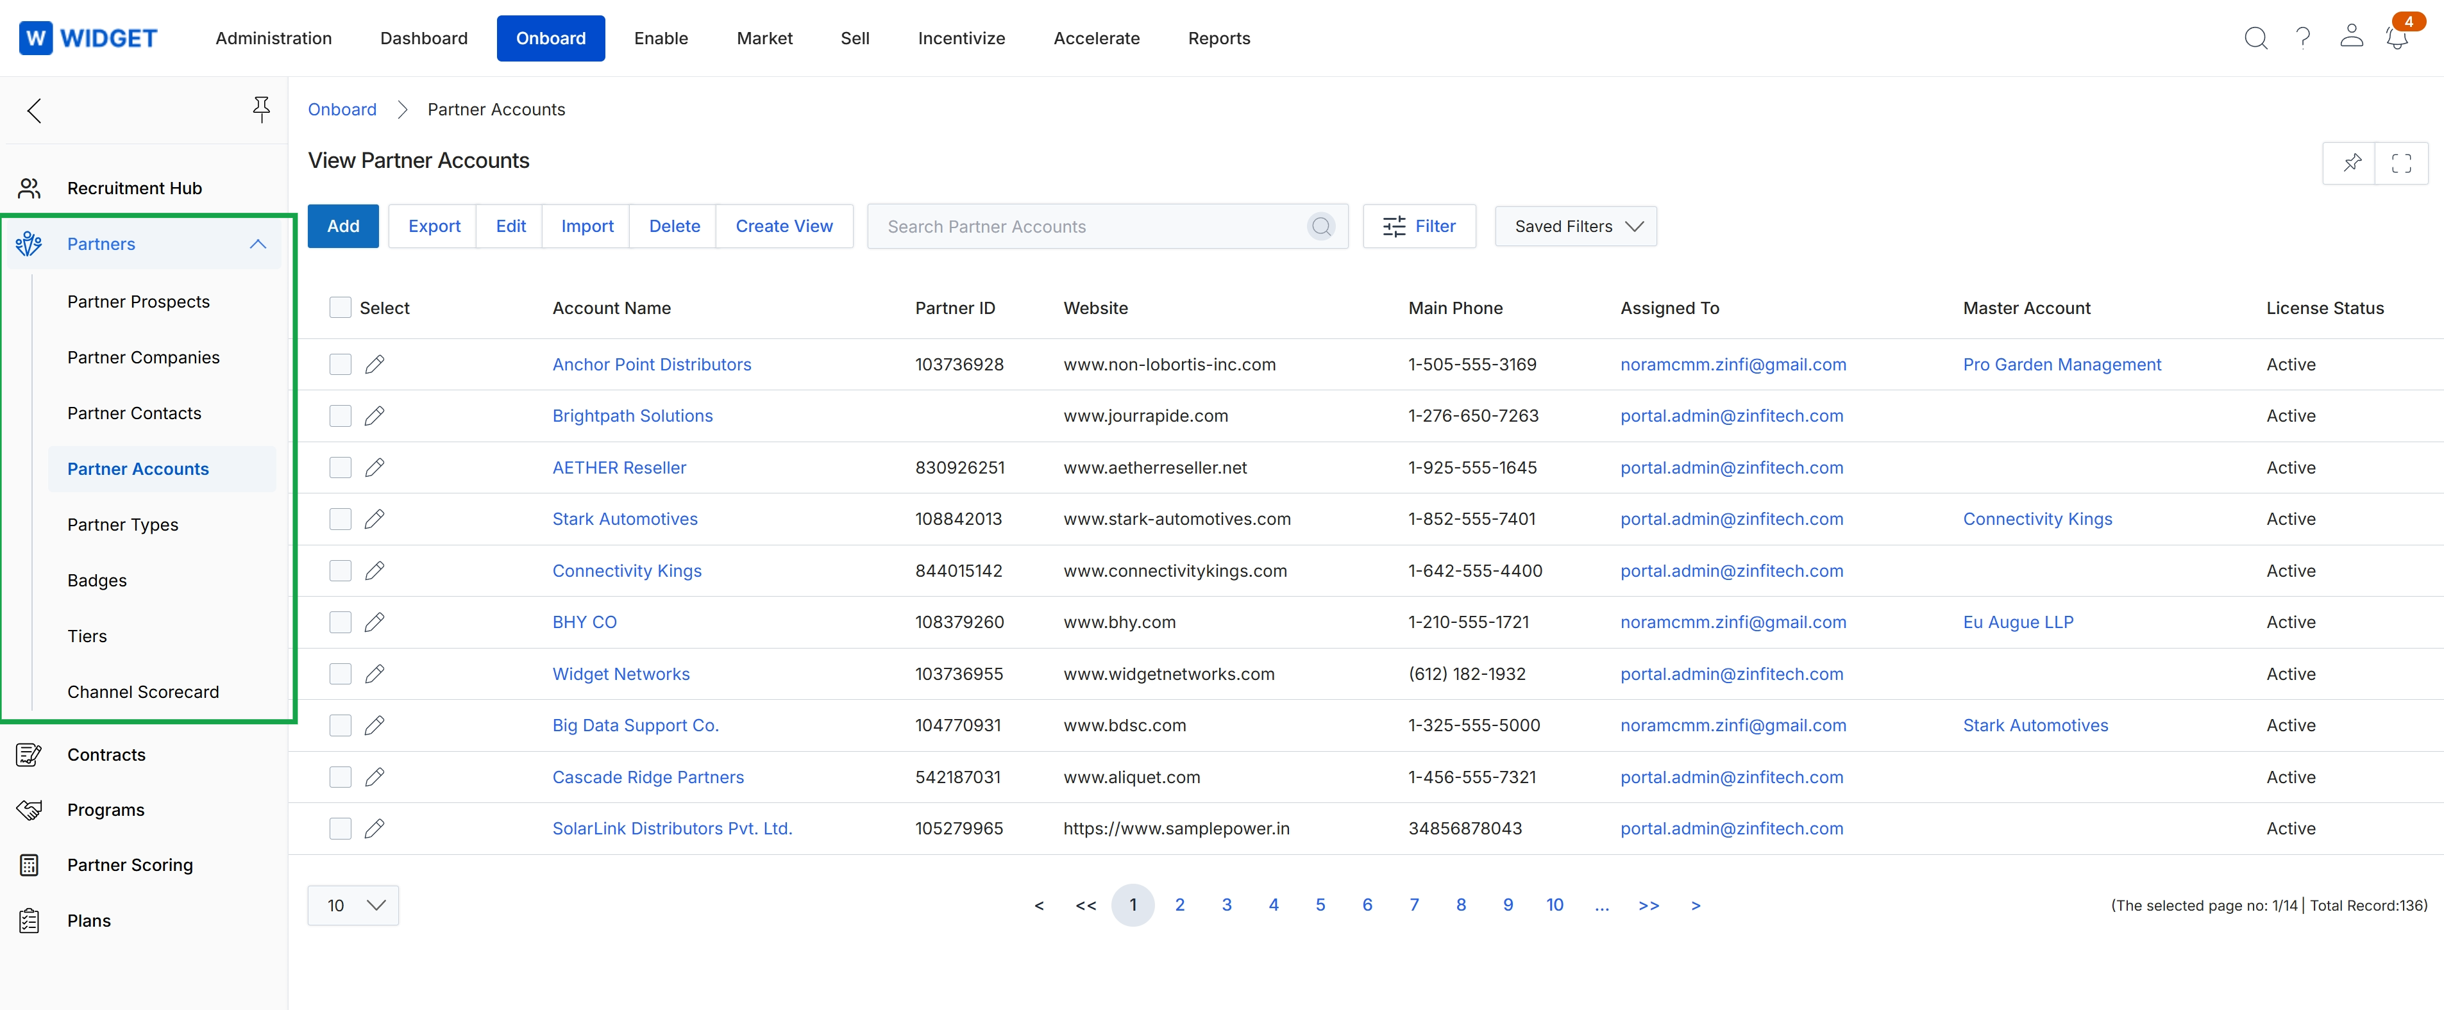Check the Widget Networks row checkbox

[x=340, y=674]
